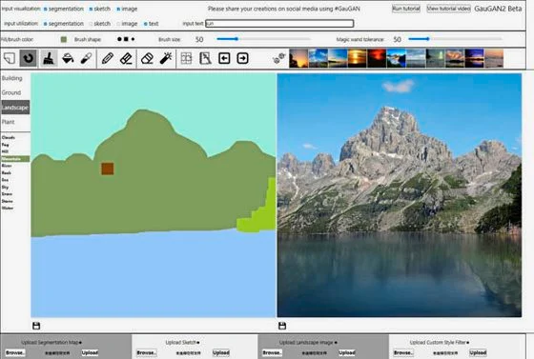Click the dice random style icon

(278, 58)
